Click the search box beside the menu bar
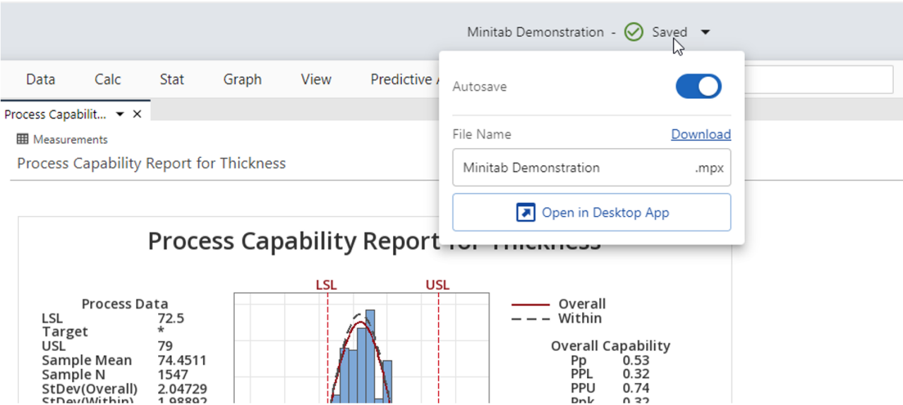Screen dimensions: 903x405 818,80
